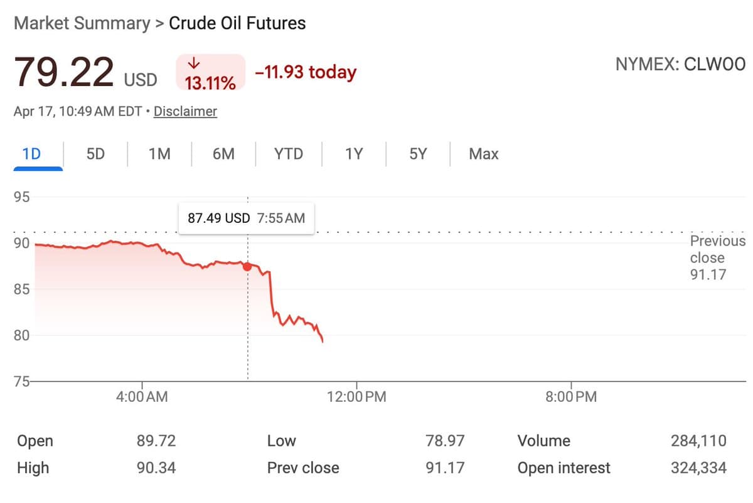Select the red data point on the chart
This screenshot has width=753, height=503.
point(247,267)
